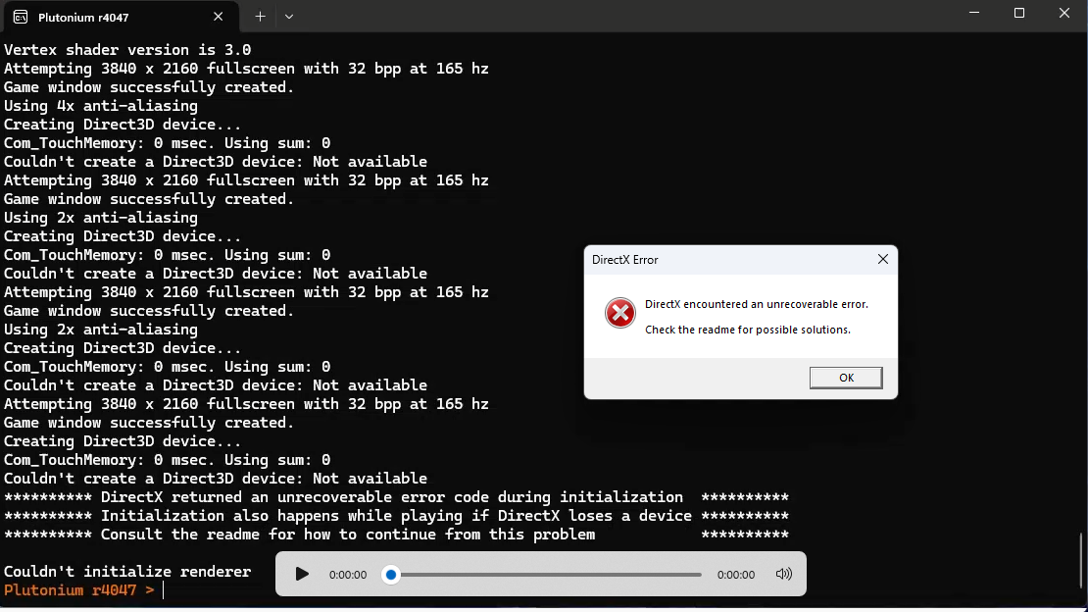Click 'Check the readme for possible solutions.'
Screen dimensions: 1088x612
click(x=747, y=330)
